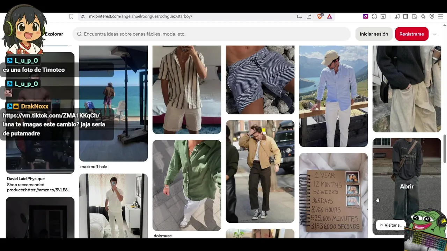The height and width of the screenshot is (251, 447).
Task: Open the browser hamburger menu
Action: tap(440, 16)
